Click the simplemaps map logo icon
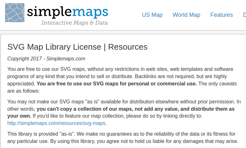 (x=15, y=13)
